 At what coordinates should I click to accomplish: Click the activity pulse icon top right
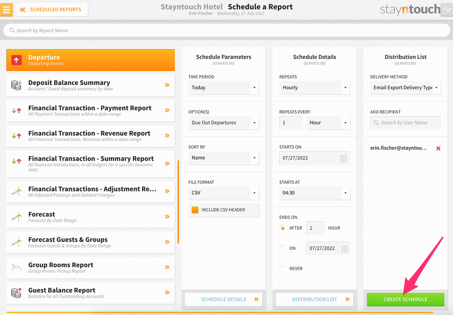(x=447, y=9)
